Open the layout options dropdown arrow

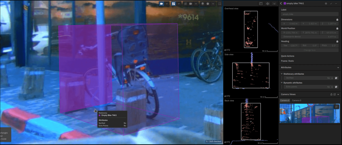178,4
